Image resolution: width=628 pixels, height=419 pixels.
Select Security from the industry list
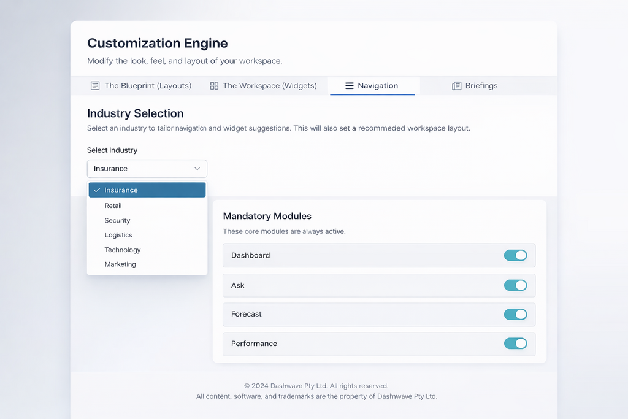coord(117,220)
